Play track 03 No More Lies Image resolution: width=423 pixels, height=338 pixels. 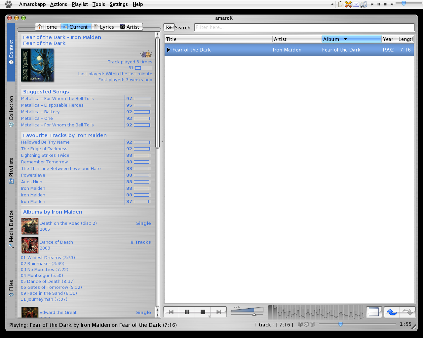(x=45, y=270)
